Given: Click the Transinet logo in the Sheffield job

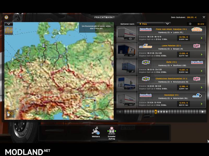Looking at the screenshot, I should click(x=197, y=62).
